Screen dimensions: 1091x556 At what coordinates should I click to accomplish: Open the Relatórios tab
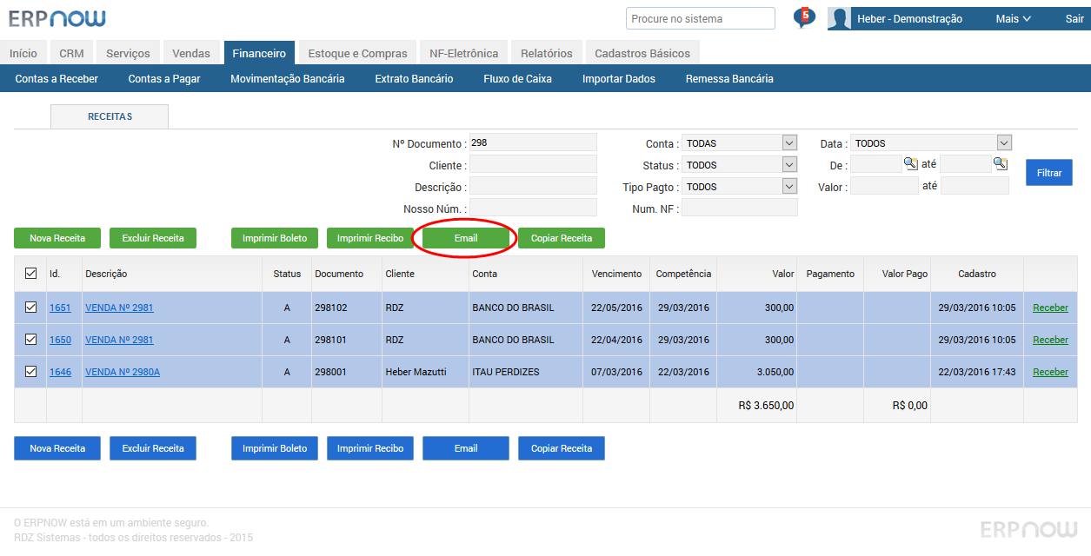(x=547, y=53)
